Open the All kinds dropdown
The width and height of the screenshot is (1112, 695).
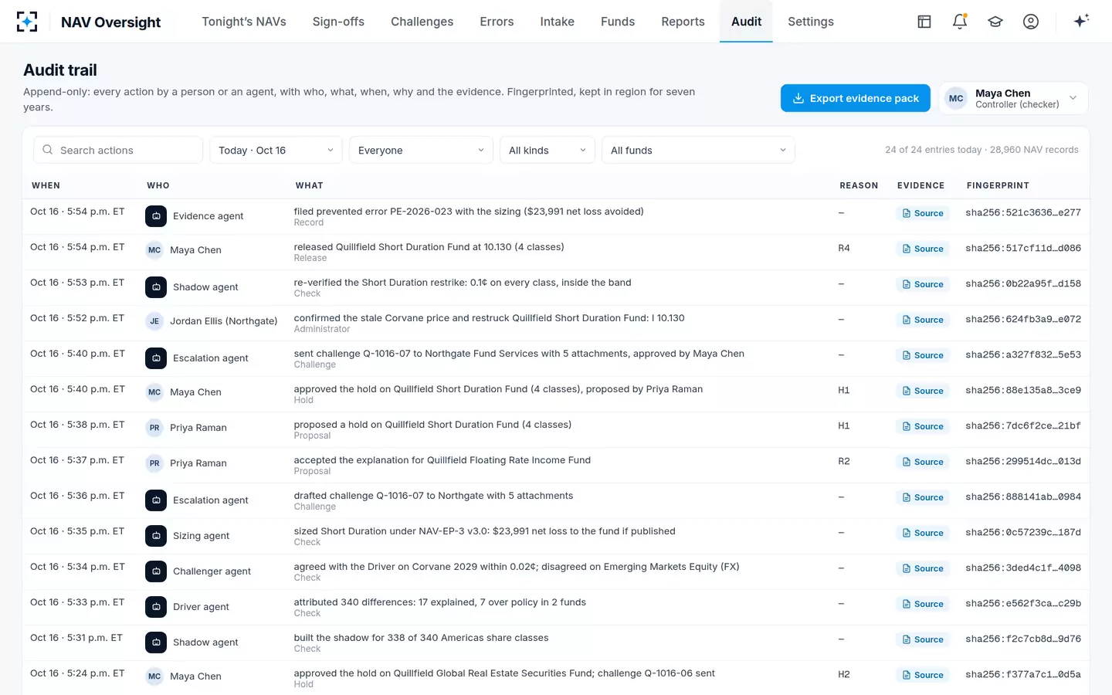[x=548, y=150]
